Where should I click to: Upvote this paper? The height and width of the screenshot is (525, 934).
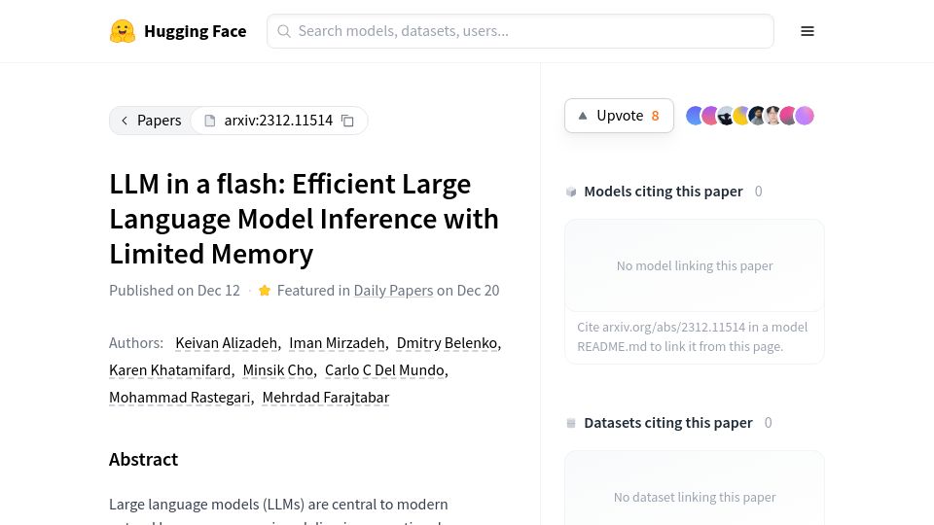(x=619, y=116)
